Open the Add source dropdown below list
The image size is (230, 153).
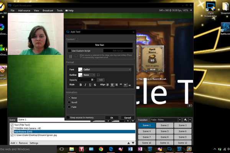click(x=14, y=143)
